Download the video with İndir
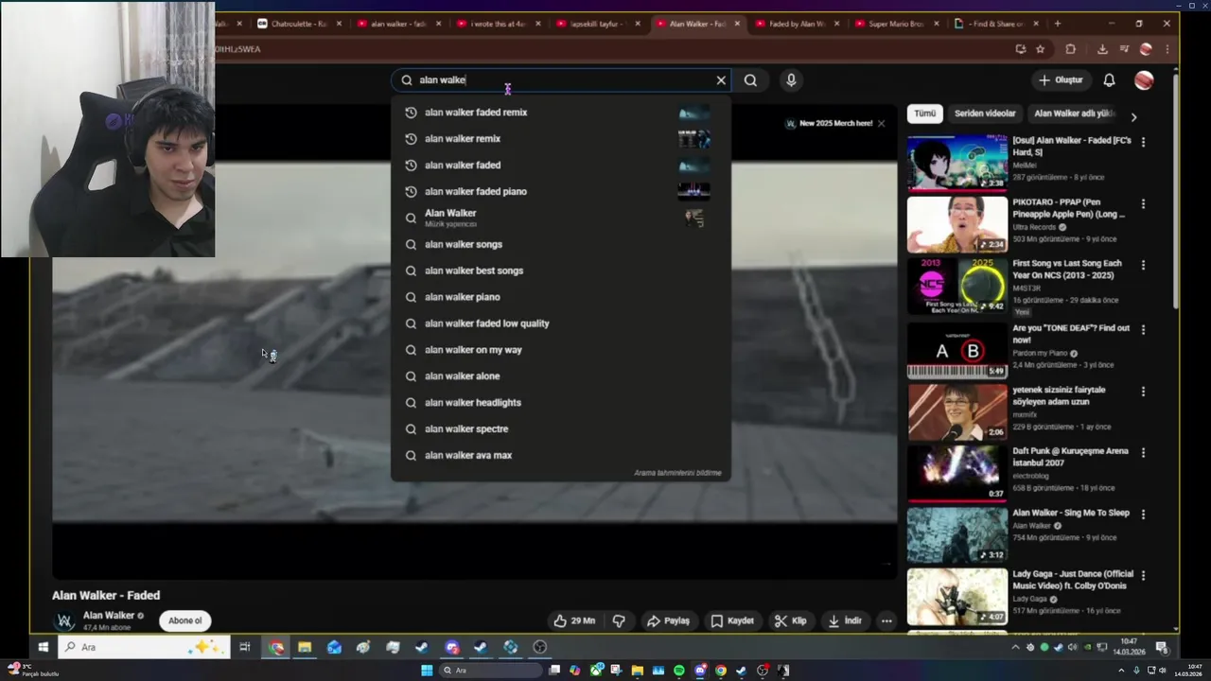 (x=845, y=620)
